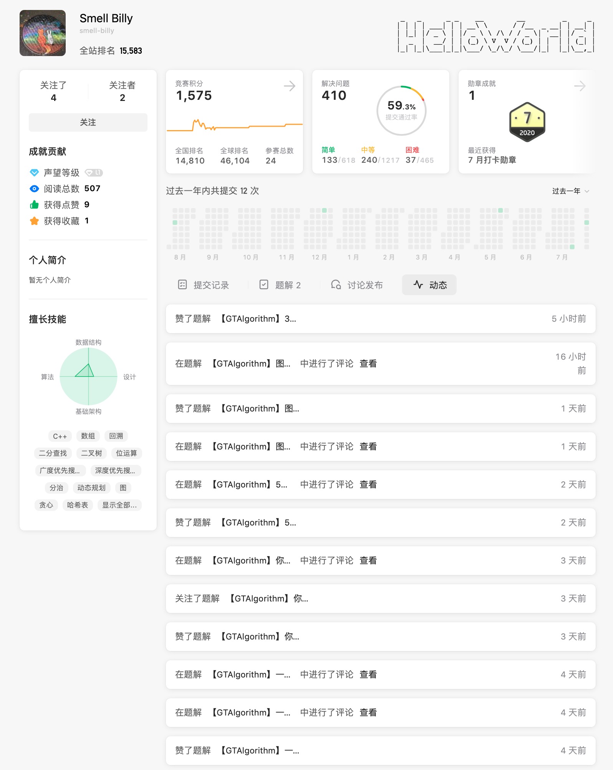This screenshot has height=770, width=613.
Task: Open the July 2020 check-in badge
Action: pyautogui.click(x=527, y=122)
